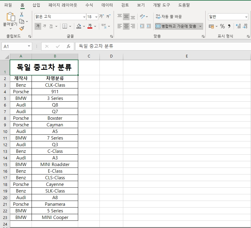Toggle italic 가 formatting
The image size is (251, 228).
[x=44, y=26]
